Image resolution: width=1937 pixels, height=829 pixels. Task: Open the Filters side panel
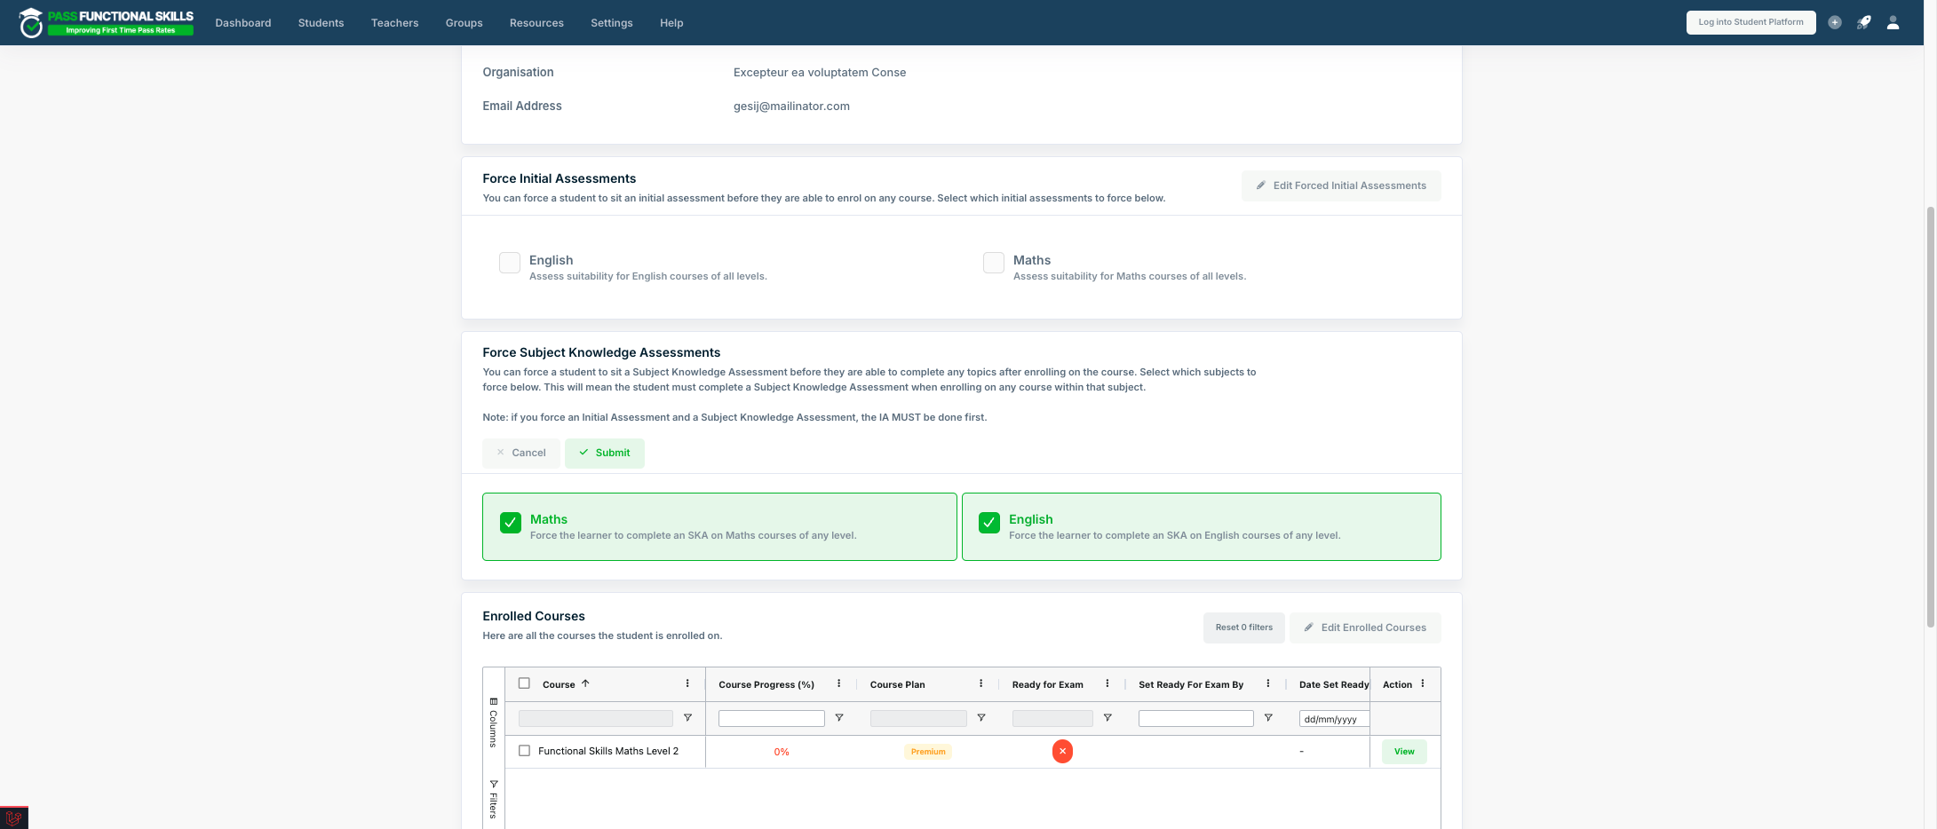pos(494,799)
